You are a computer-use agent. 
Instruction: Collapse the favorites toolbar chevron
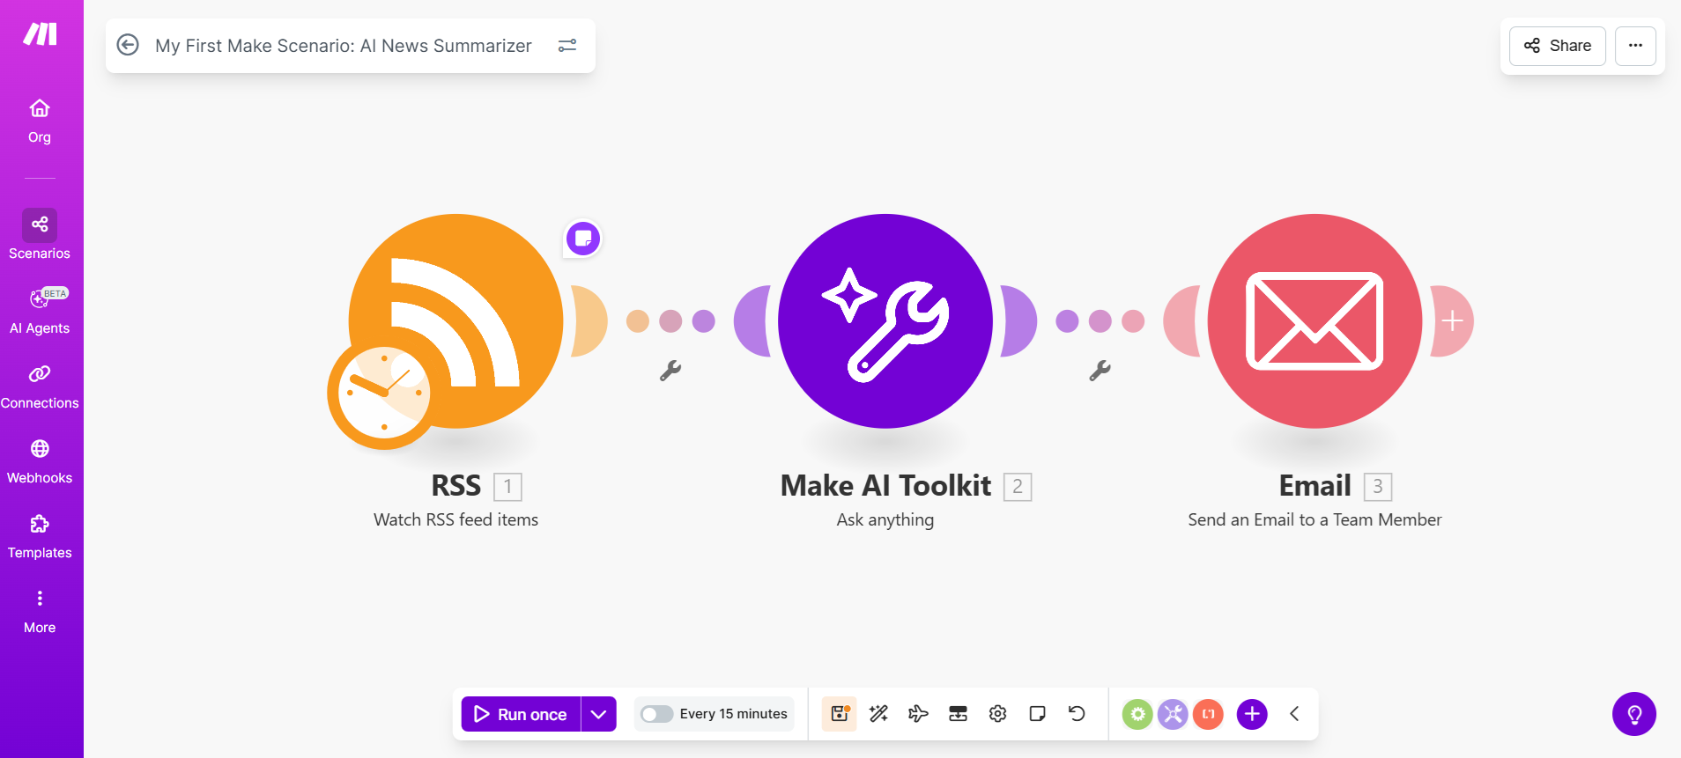pyautogui.click(x=1294, y=714)
